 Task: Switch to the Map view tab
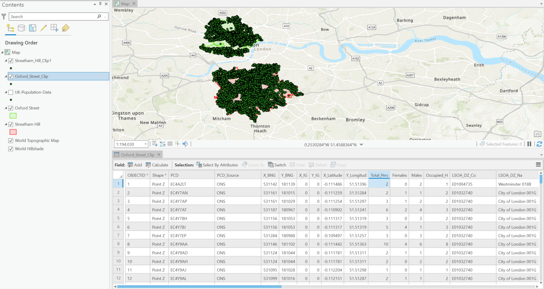(x=125, y=4)
